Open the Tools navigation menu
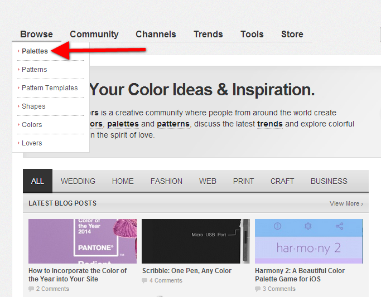The width and height of the screenshot is (381, 297). (252, 35)
